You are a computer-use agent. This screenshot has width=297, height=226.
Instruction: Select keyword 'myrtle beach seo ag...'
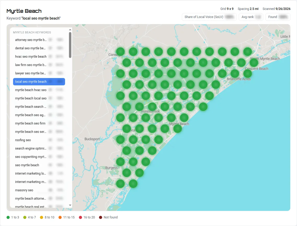coord(39,115)
